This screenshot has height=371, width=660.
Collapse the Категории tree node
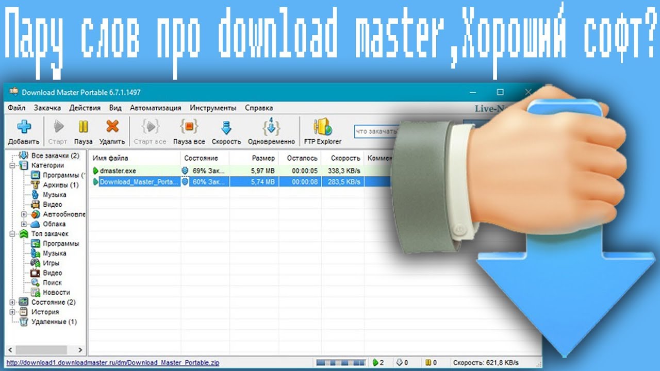coord(12,166)
